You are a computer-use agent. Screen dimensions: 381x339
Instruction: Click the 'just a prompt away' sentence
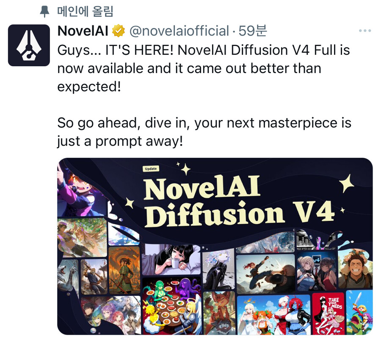120,141
